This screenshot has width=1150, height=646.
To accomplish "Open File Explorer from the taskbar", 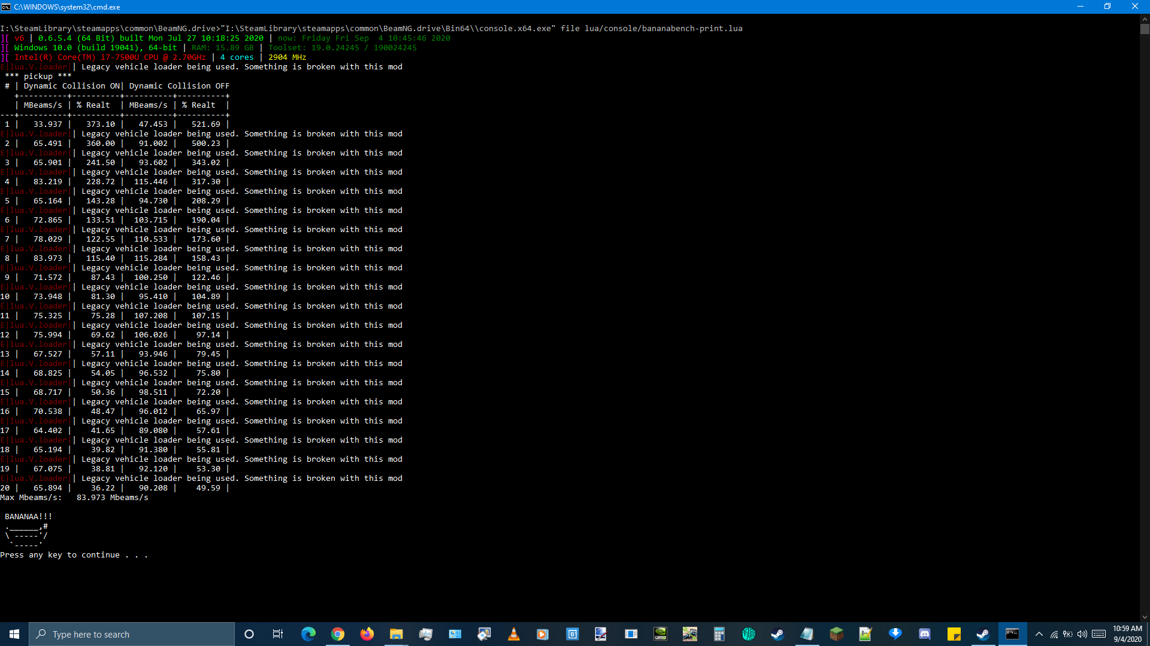I will (x=396, y=634).
